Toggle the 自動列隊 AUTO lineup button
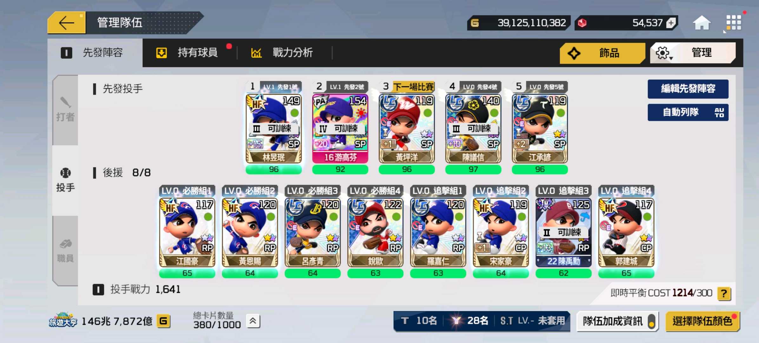 point(688,112)
